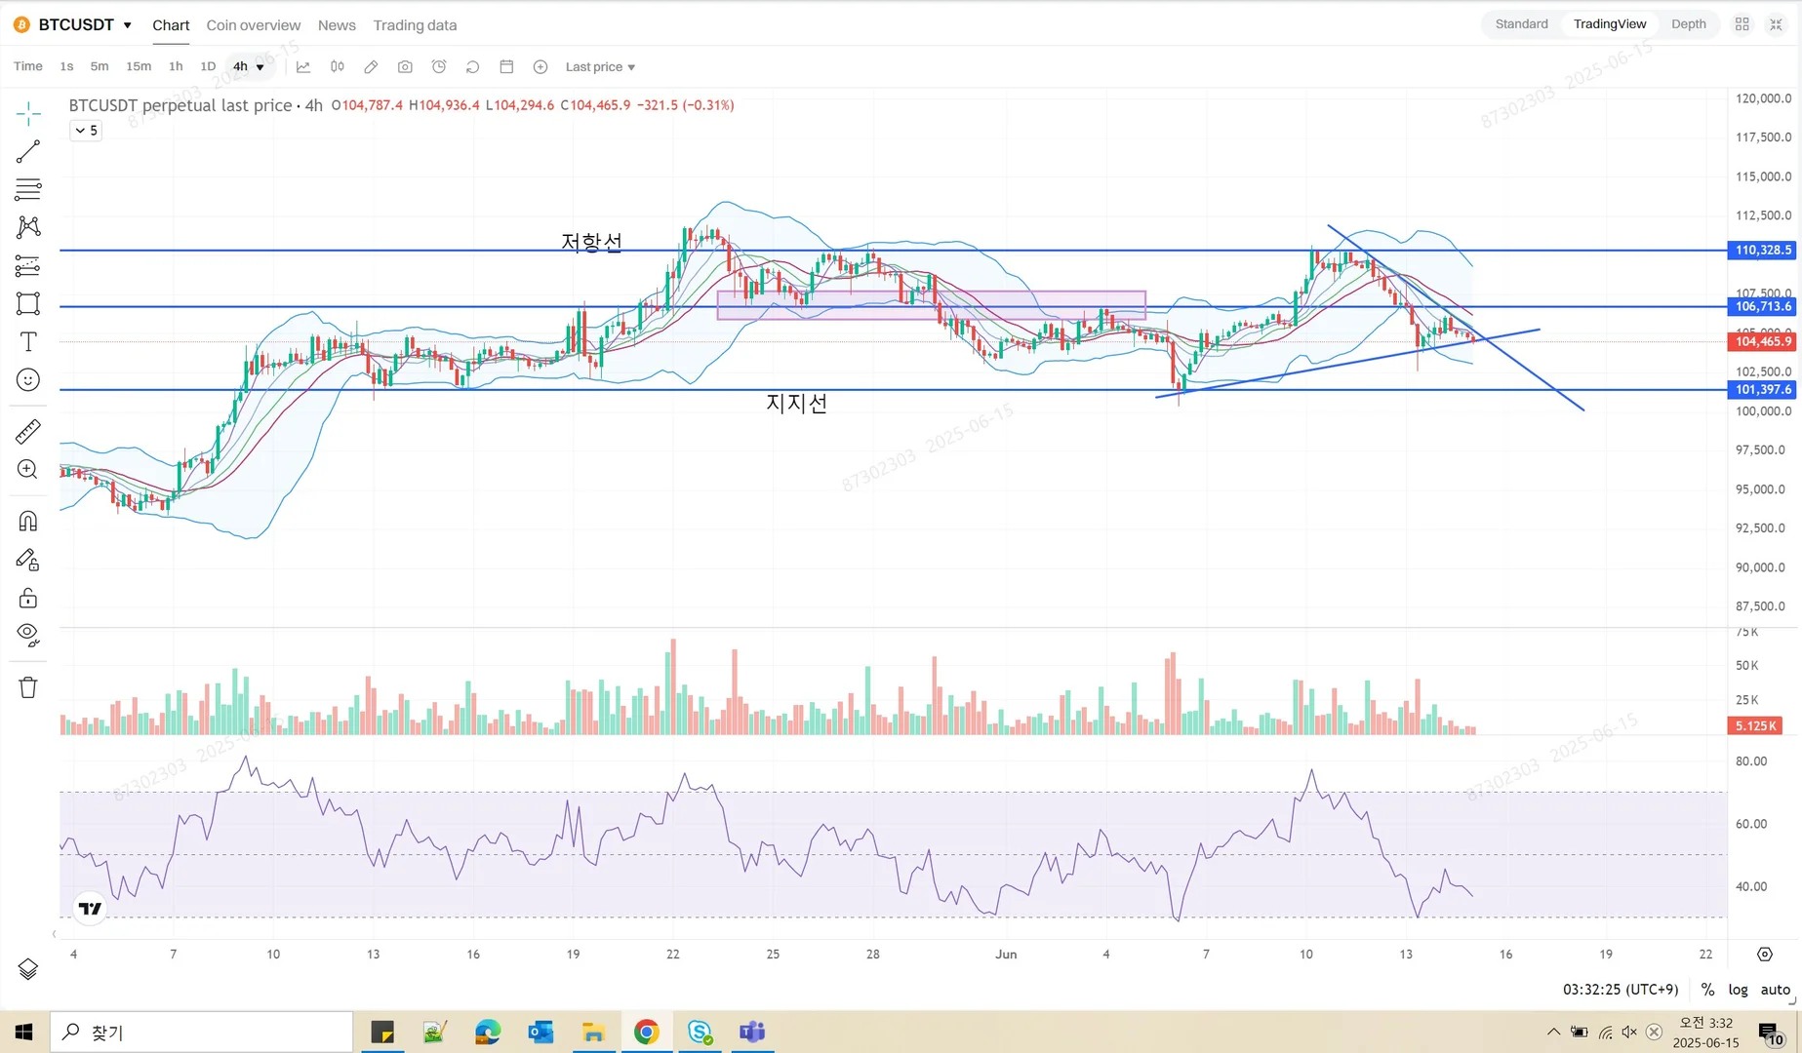Open the indicators chart-style icon
The height and width of the screenshot is (1053, 1802).
point(303,66)
